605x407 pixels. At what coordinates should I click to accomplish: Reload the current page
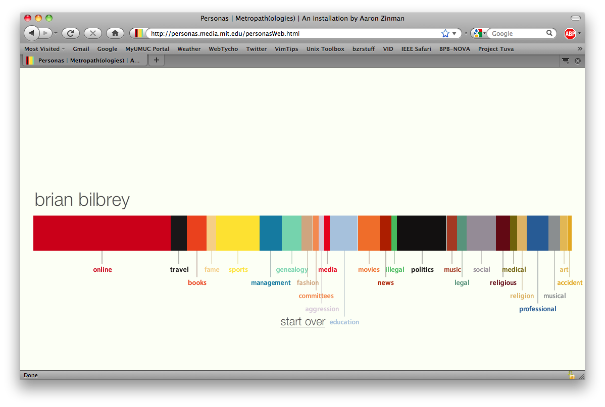(x=71, y=33)
